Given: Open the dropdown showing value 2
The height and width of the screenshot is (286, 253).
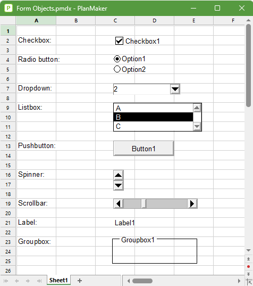Looking at the screenshot, I should point(175,89).
